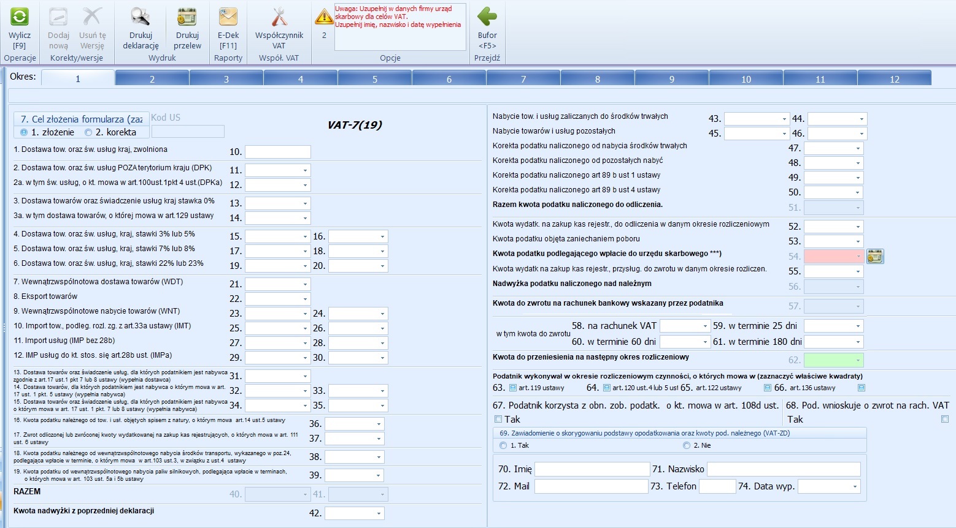Image resolution: width=956 pixels, height=528 pixels.
Task: Click the red Uwaga warning message box
Action: (400, 27)
